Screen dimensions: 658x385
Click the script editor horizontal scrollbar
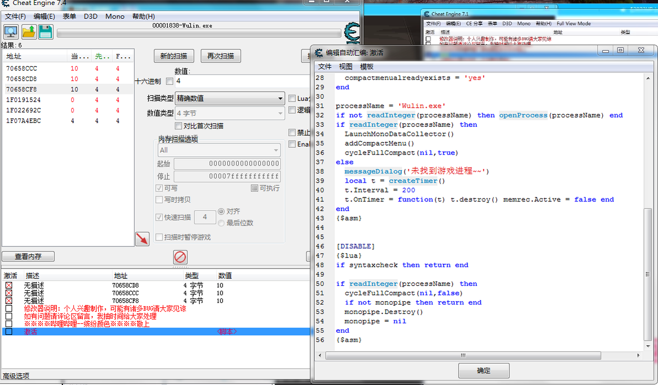(463, 355)
